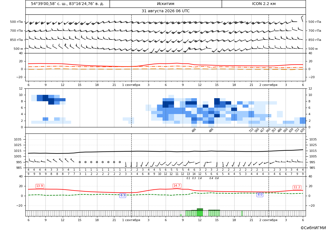326x230 pixels.
Task: Click the red 13.9 temperature maximum label
Action: pos(40,186)
